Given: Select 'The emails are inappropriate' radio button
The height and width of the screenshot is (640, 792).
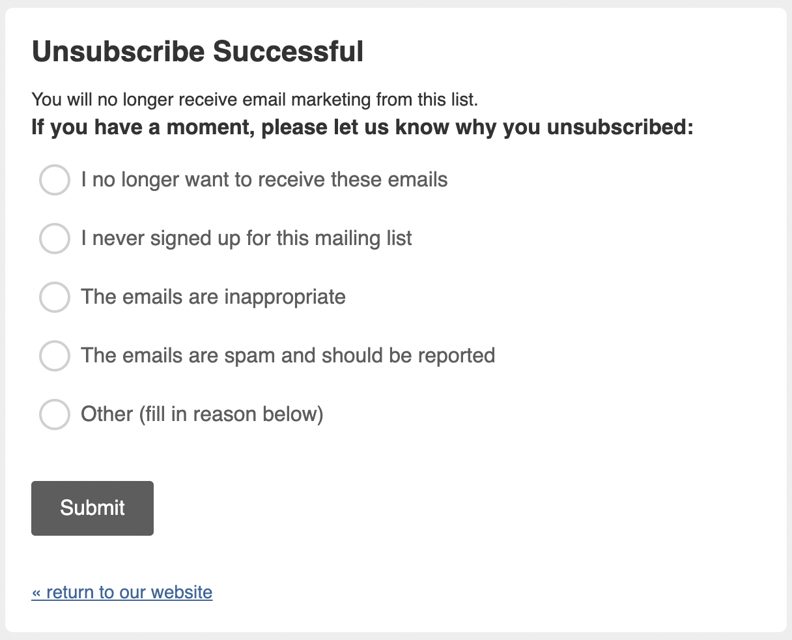Looking at the screenshot, I should [x=55, y=297].
